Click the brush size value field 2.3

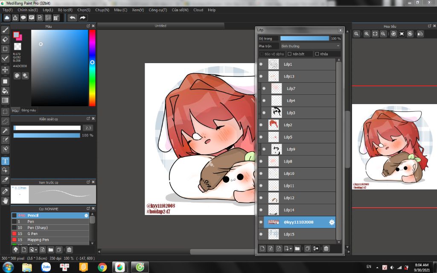click(x=88, y=128)
